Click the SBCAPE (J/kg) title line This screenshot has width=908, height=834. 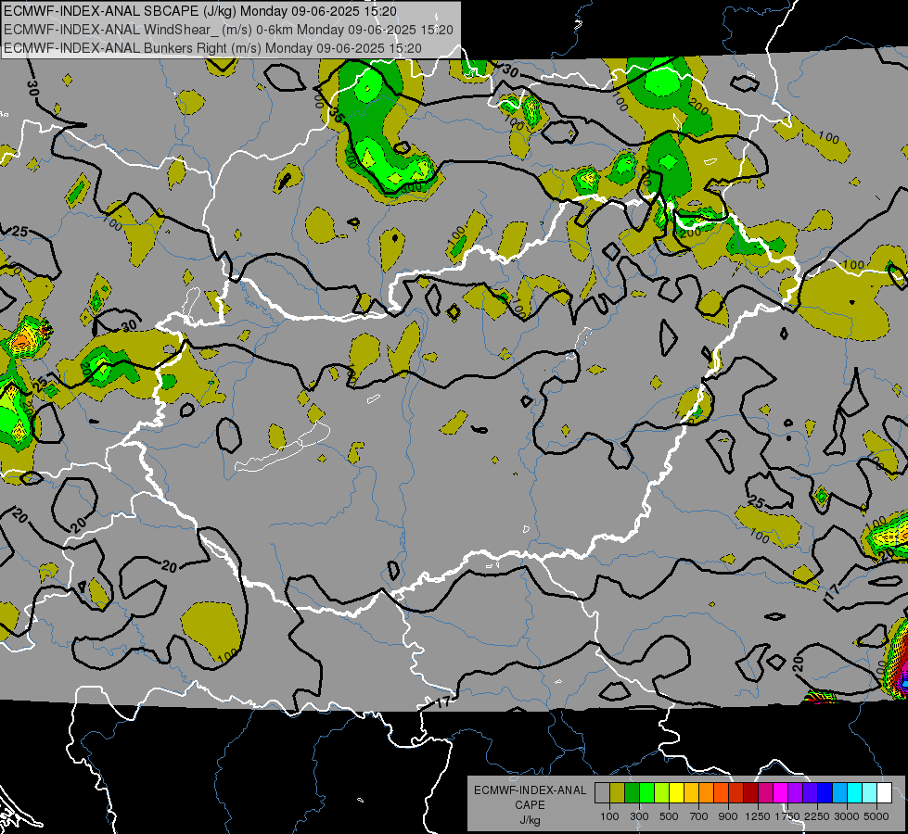[x=200, y=11]
